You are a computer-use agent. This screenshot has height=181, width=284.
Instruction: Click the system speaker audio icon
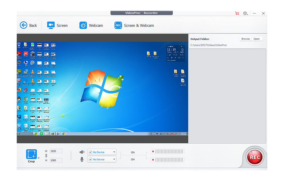[x=82, y=152]
